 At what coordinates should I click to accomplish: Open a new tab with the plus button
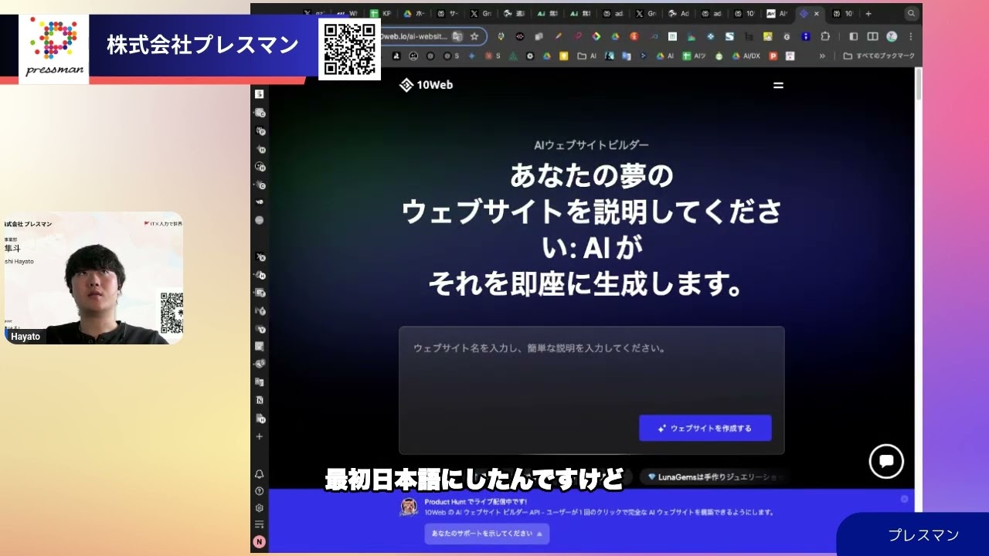868,13
